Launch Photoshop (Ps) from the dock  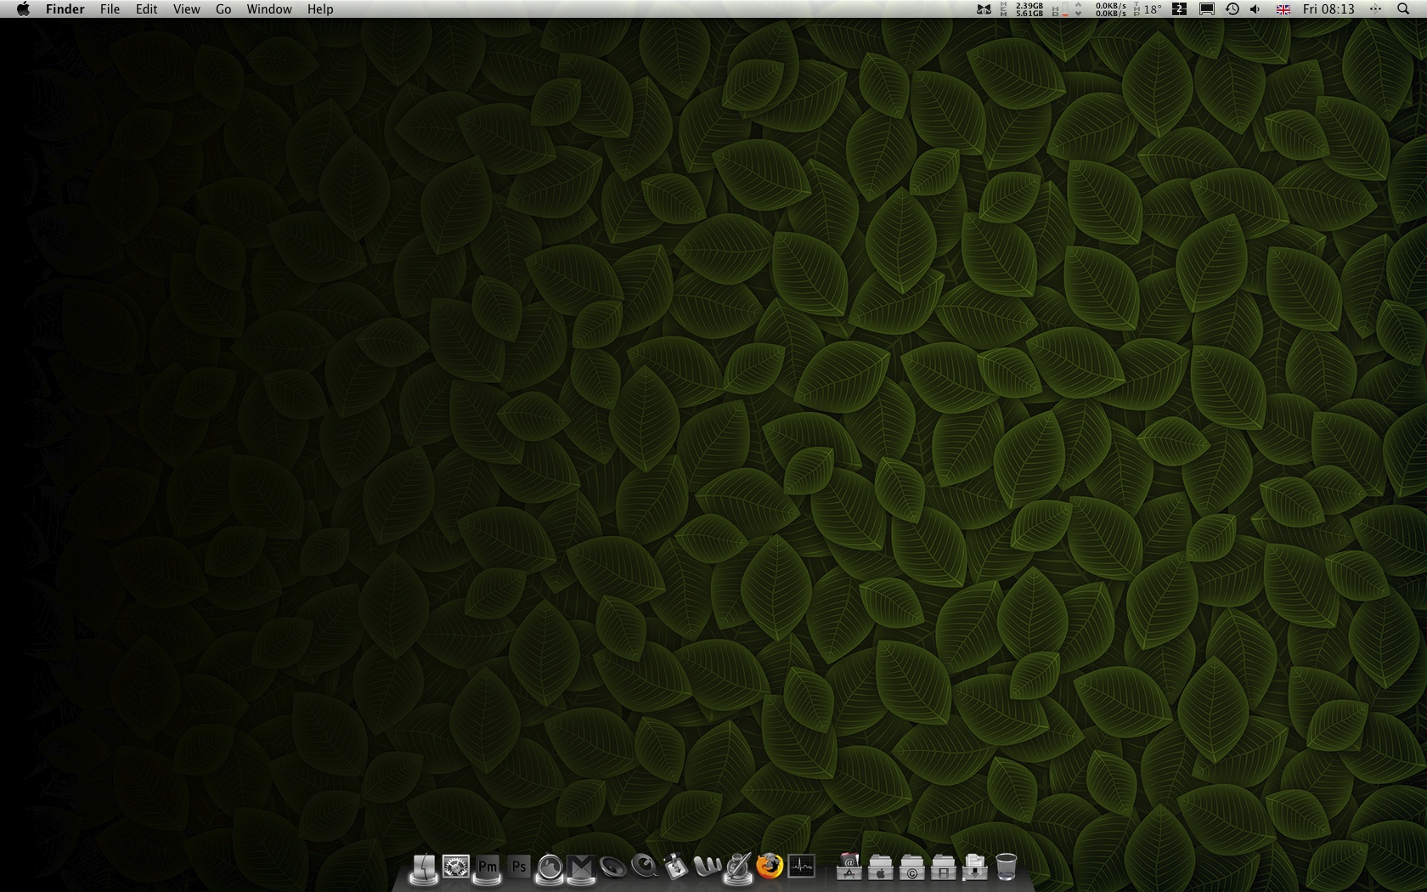tap(519, 867)
